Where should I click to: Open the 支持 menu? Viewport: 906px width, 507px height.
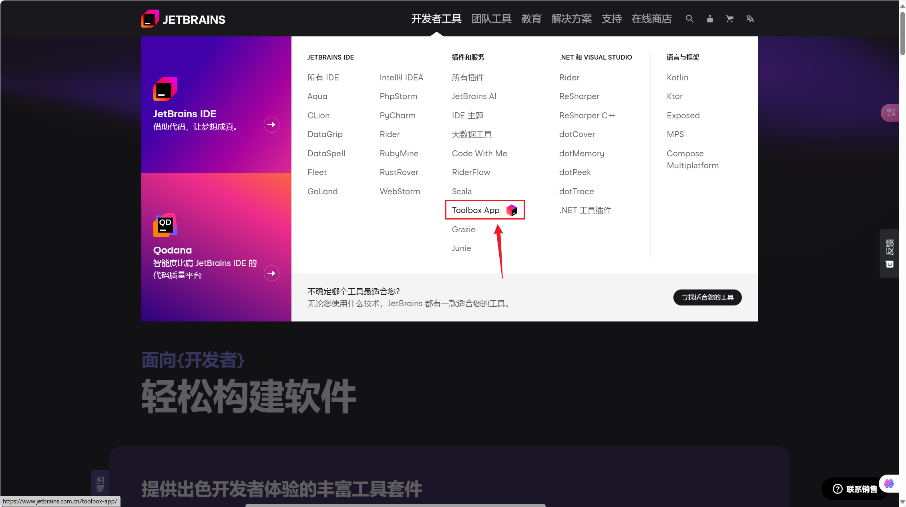tap(612, 19)
